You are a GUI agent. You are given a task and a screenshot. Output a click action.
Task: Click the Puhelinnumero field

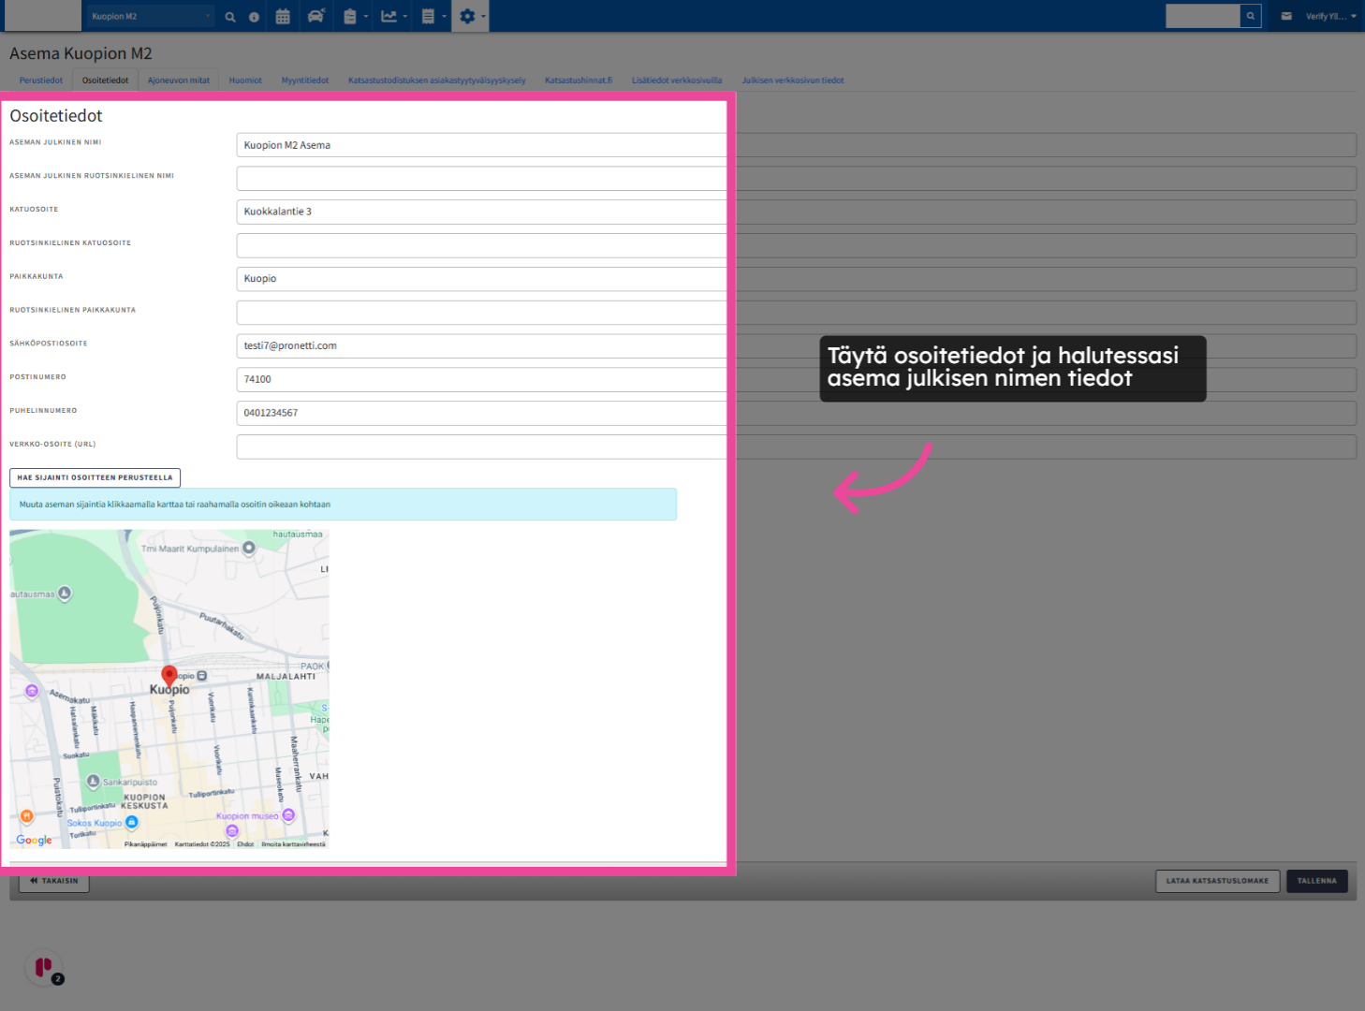[x=796, y=413]
